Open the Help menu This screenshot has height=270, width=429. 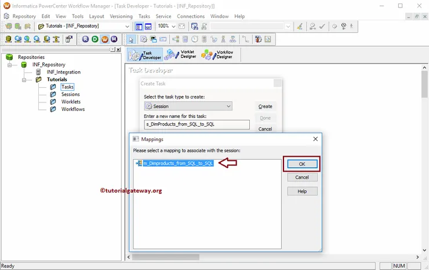tap(239, 16)
